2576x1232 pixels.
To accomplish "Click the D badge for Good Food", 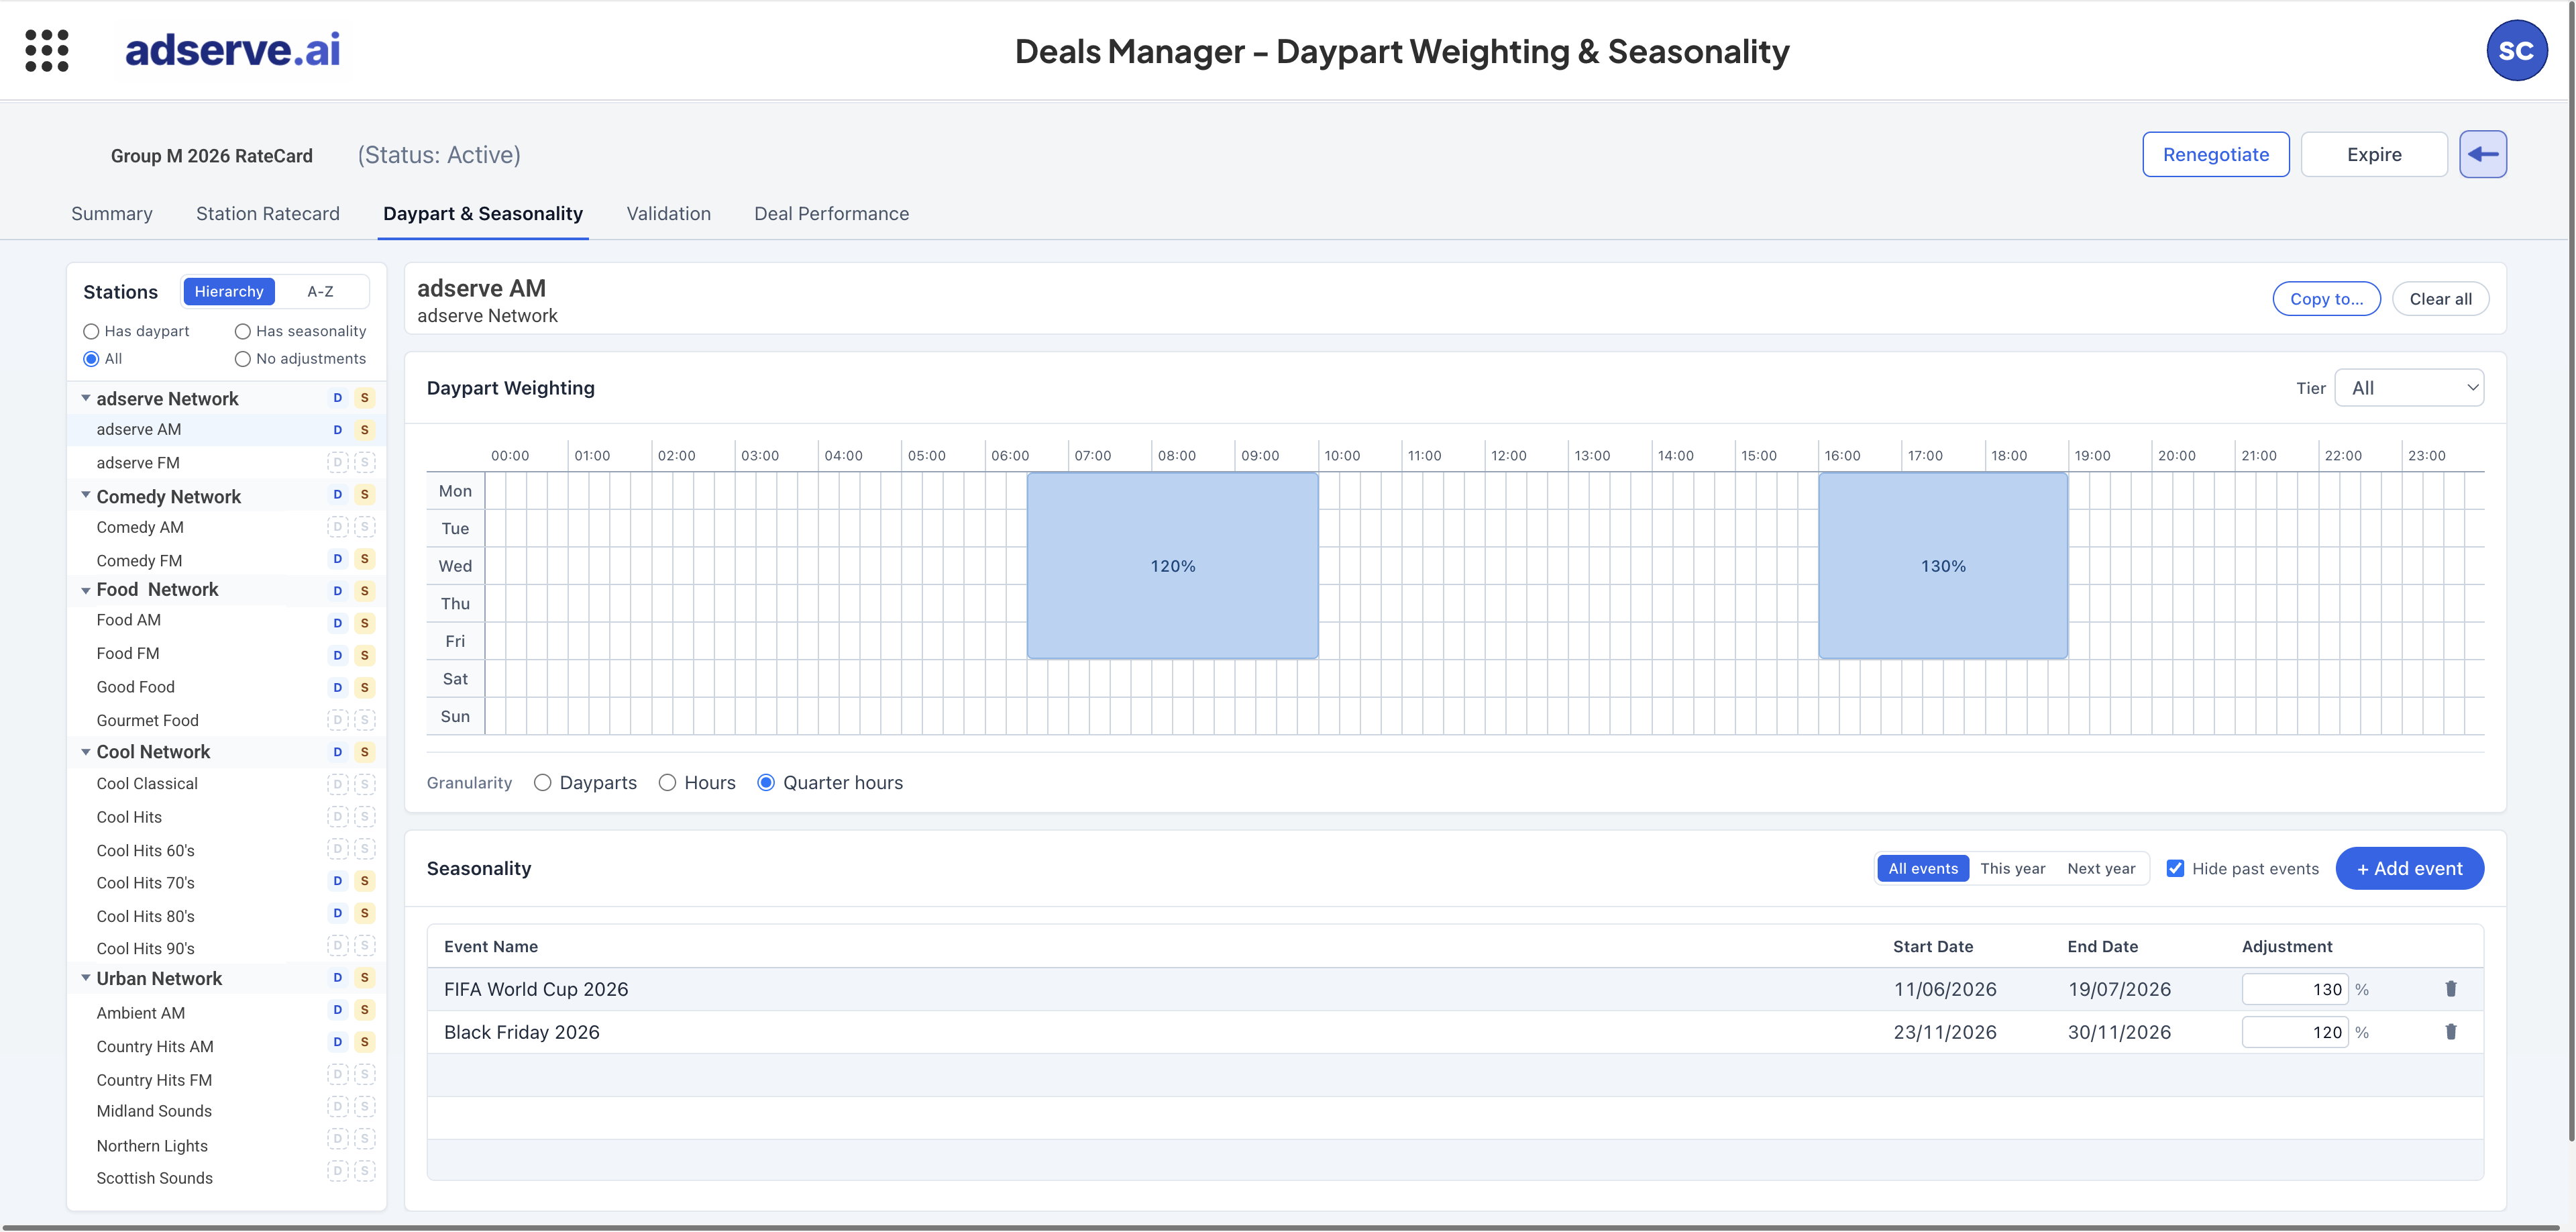I will pyautogui.click(x=338, y=687).
